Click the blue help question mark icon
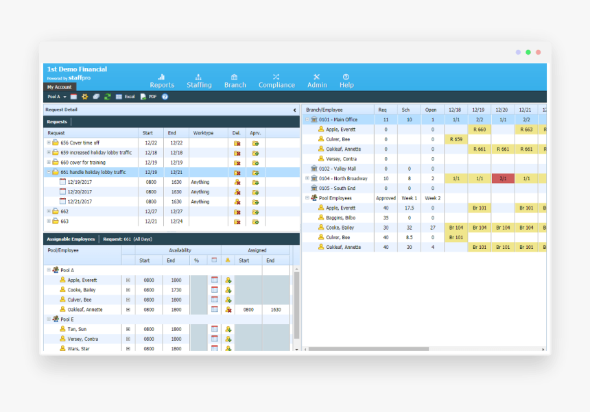Image resolution: width=590 pixels, height=412 pixels. [165, 97]
